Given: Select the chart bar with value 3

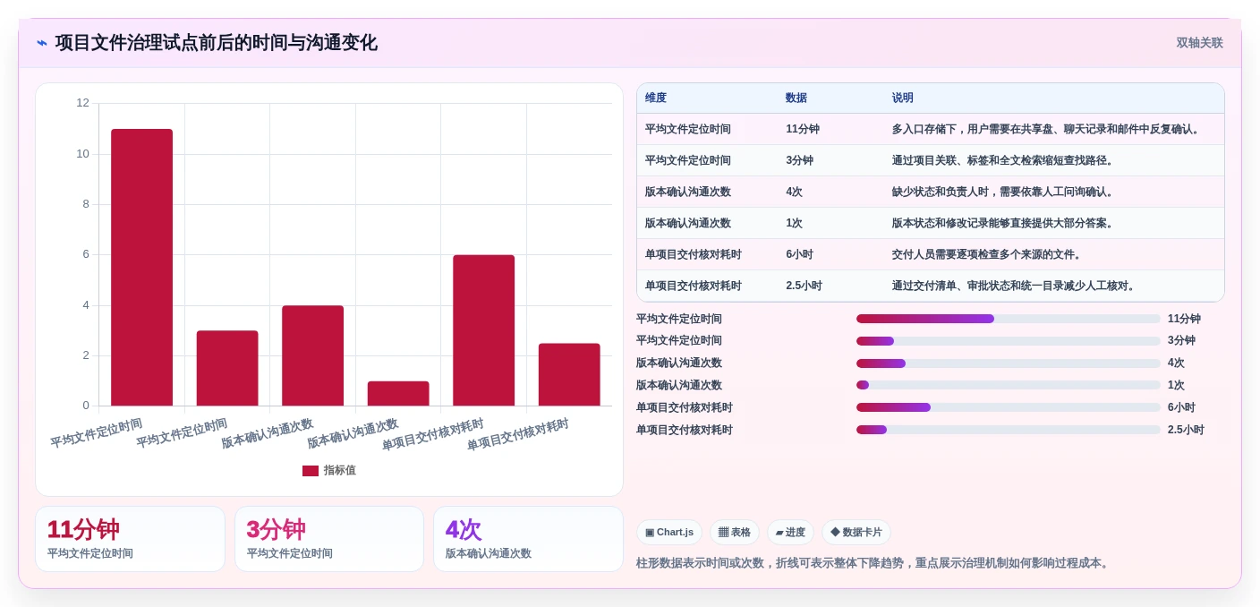Looking at the screenshot, I should [227, 368].
